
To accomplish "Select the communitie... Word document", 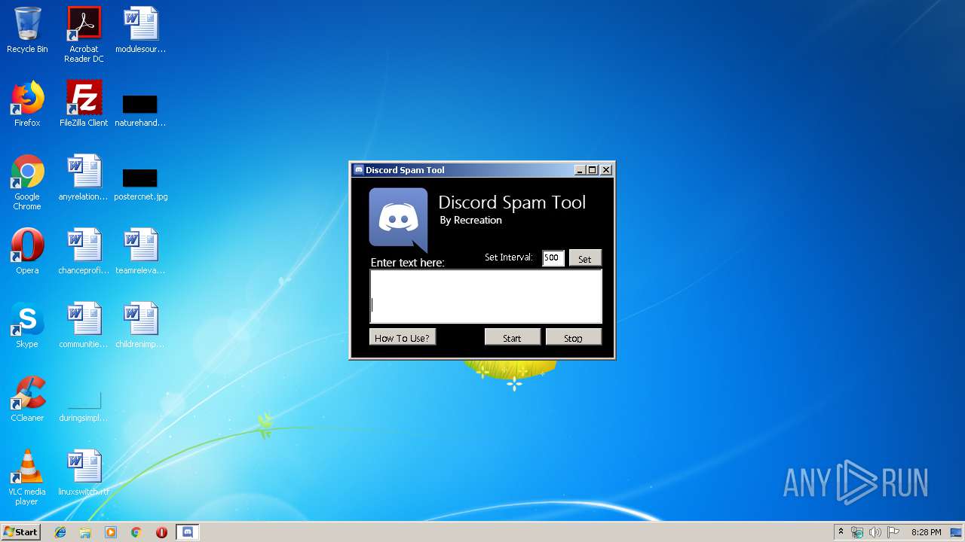I will 84,325.
